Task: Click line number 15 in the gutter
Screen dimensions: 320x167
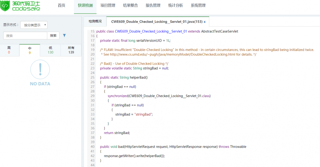Action: [x=93, y=31]
